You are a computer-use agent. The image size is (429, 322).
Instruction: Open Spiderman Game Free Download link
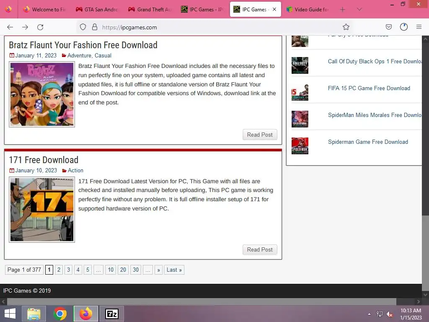pos(368,142)
